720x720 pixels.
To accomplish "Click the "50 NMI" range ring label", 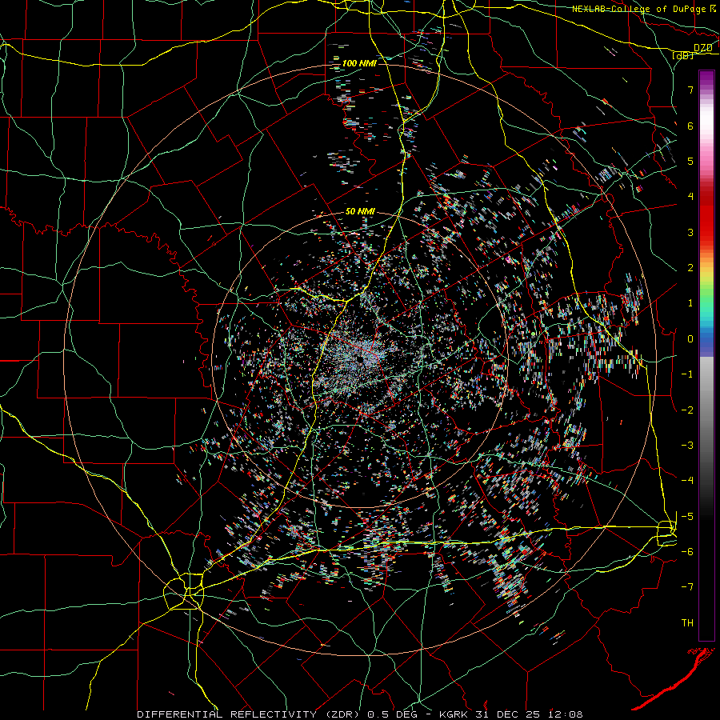I will [x=360, y=212].
